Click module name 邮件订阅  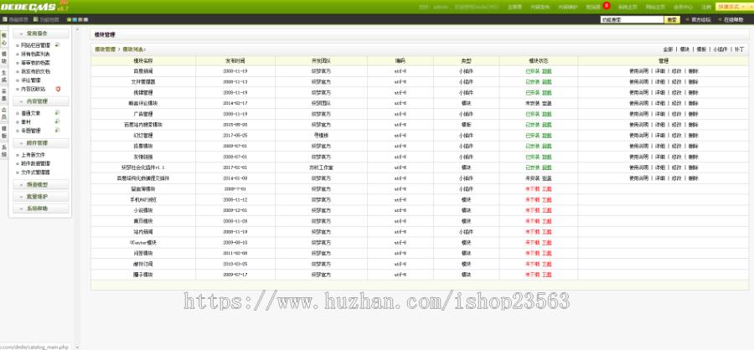click(x=143, y=264)
